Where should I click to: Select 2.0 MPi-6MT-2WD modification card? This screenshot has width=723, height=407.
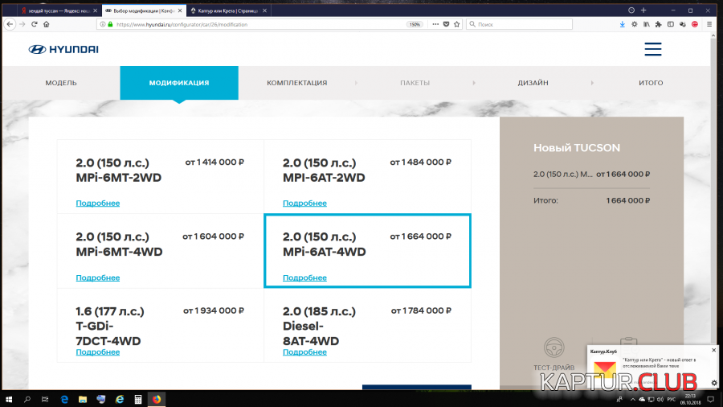tap(161, 177)
